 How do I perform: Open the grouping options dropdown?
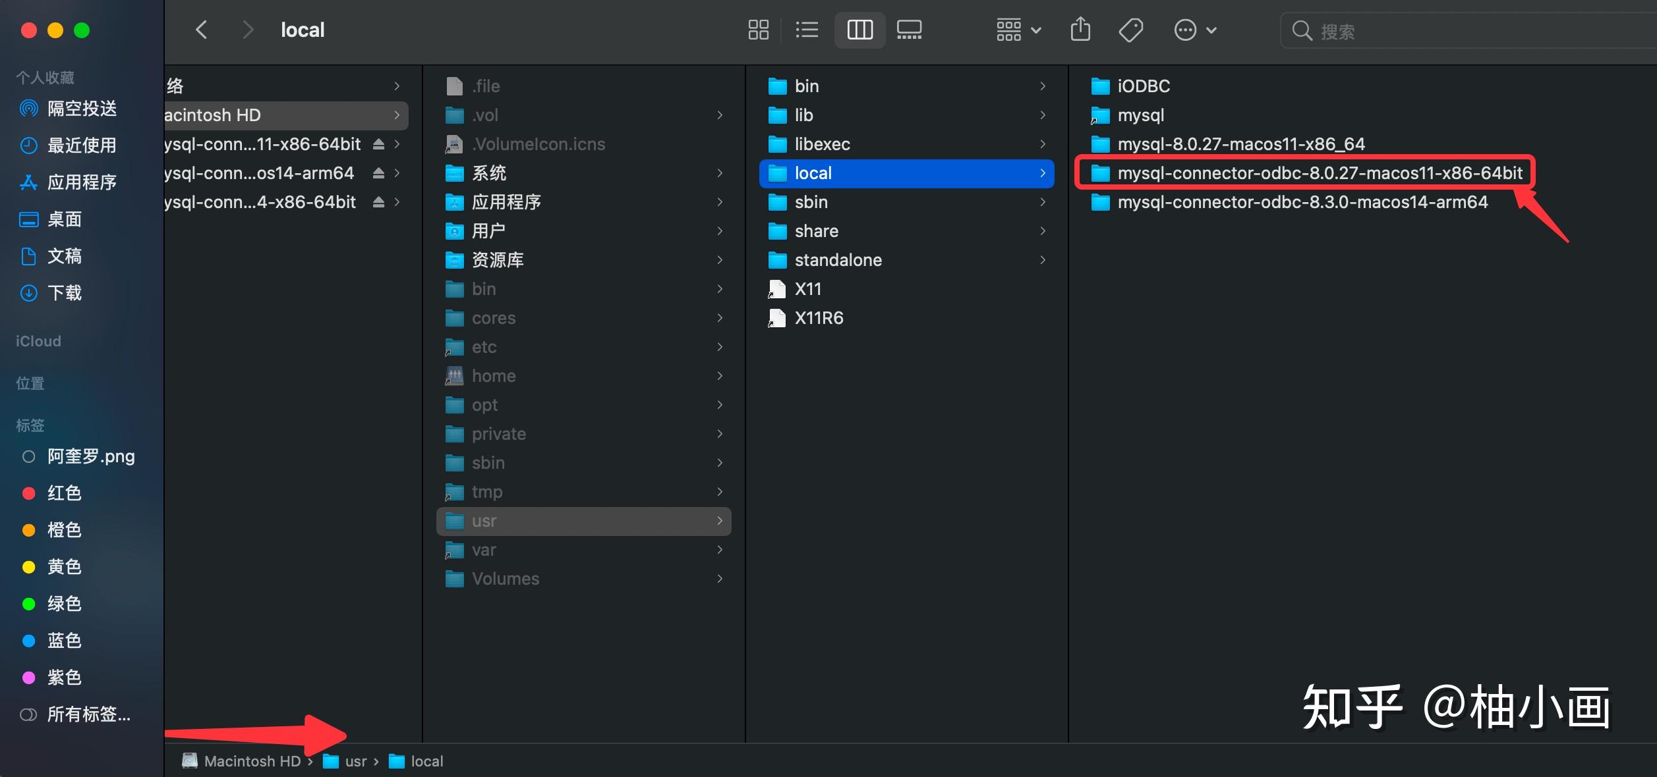pyautogui.click(x=1017, y=30)
